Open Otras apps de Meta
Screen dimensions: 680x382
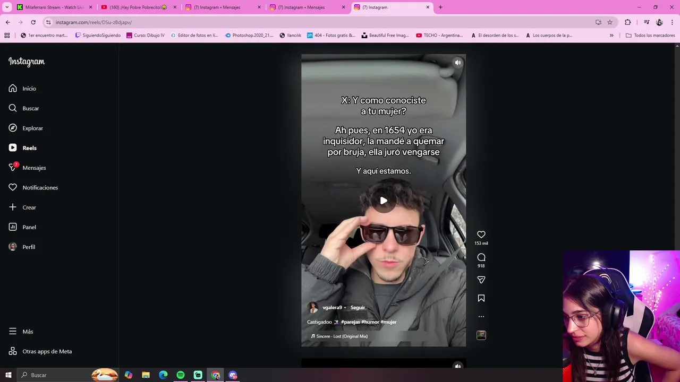[40, 351]
